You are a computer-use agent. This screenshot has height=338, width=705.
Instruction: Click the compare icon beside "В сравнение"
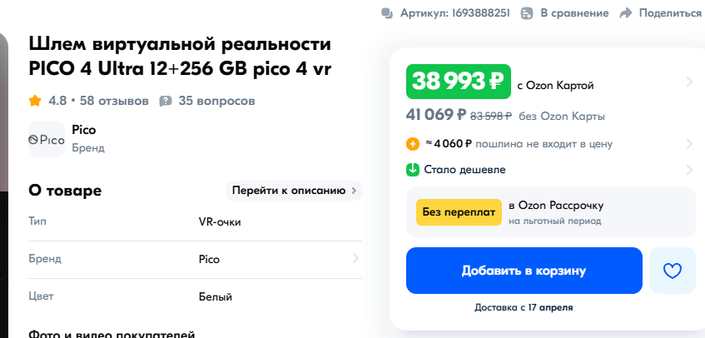point(527,12)
